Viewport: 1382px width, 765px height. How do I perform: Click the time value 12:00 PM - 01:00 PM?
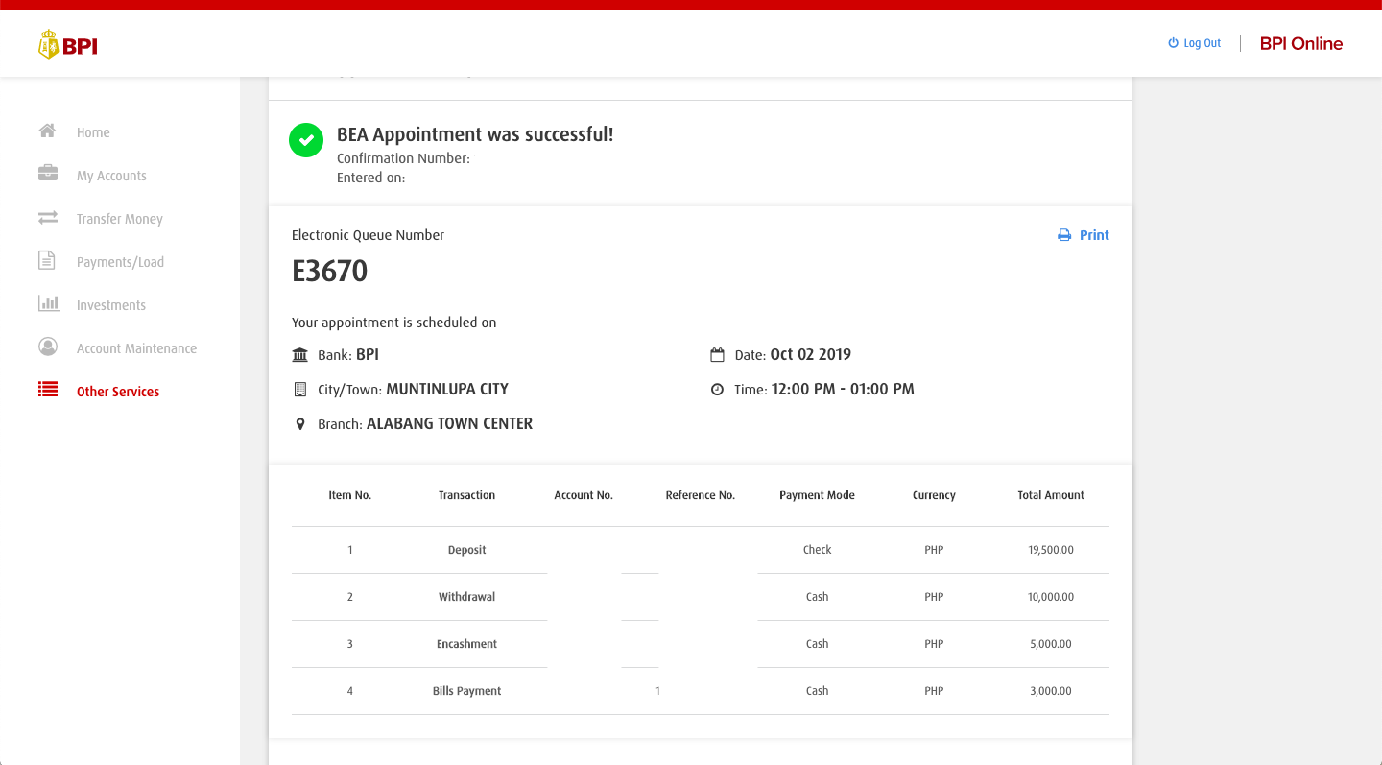tap(843, 389)
